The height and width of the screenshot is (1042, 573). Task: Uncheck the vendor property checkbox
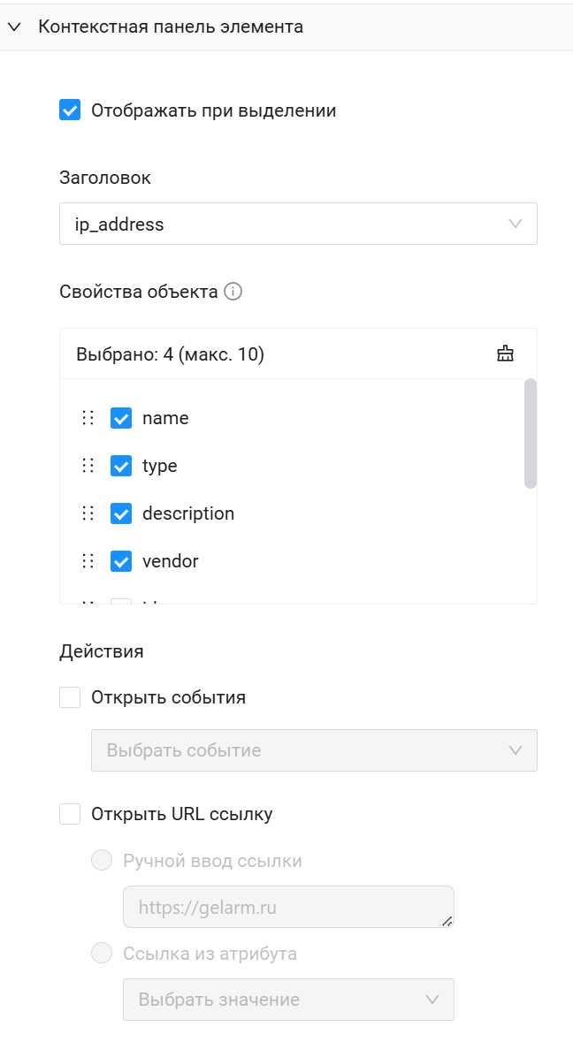121,561
